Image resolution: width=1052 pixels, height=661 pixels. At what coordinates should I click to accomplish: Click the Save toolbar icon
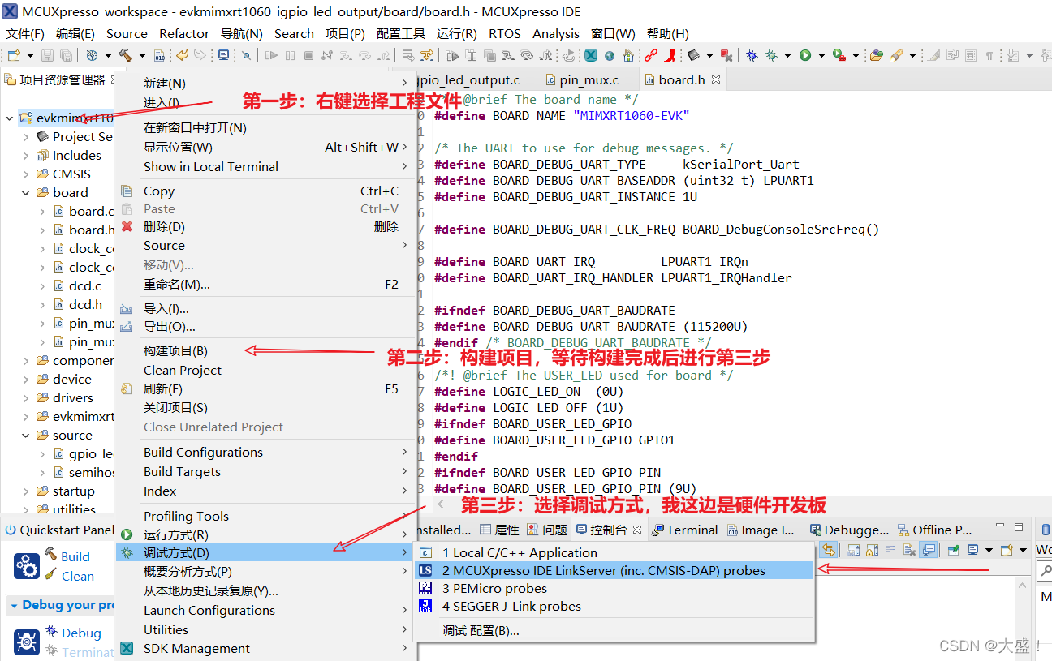[x=47, y=55]
